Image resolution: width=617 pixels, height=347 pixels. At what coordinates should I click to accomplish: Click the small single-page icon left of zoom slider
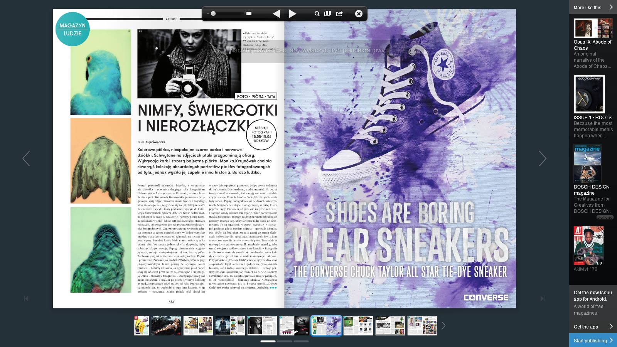(x=208, y=13)
